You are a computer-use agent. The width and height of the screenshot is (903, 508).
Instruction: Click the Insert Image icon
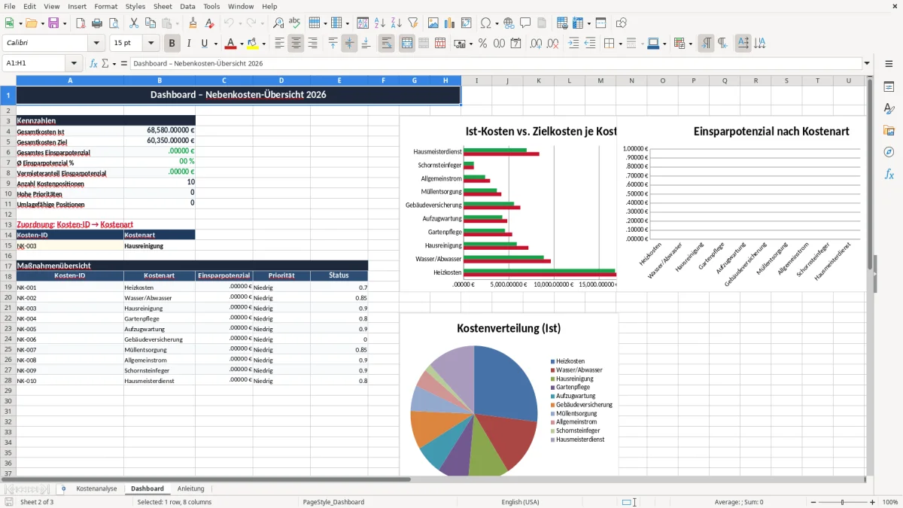point(433,23)
